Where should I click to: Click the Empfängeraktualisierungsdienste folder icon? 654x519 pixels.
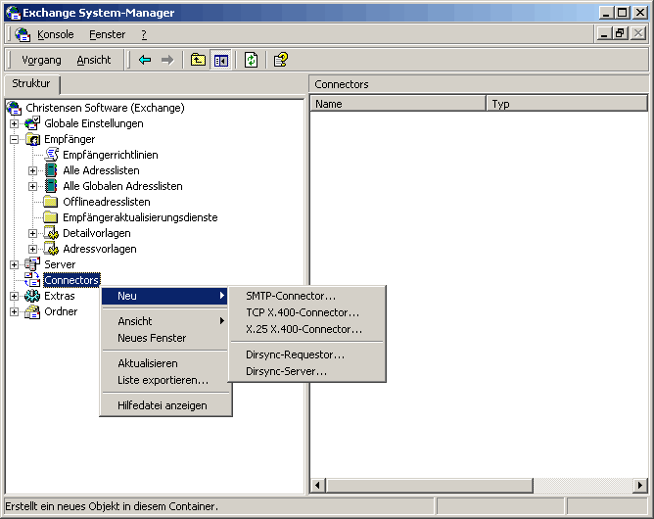[51, 217]
